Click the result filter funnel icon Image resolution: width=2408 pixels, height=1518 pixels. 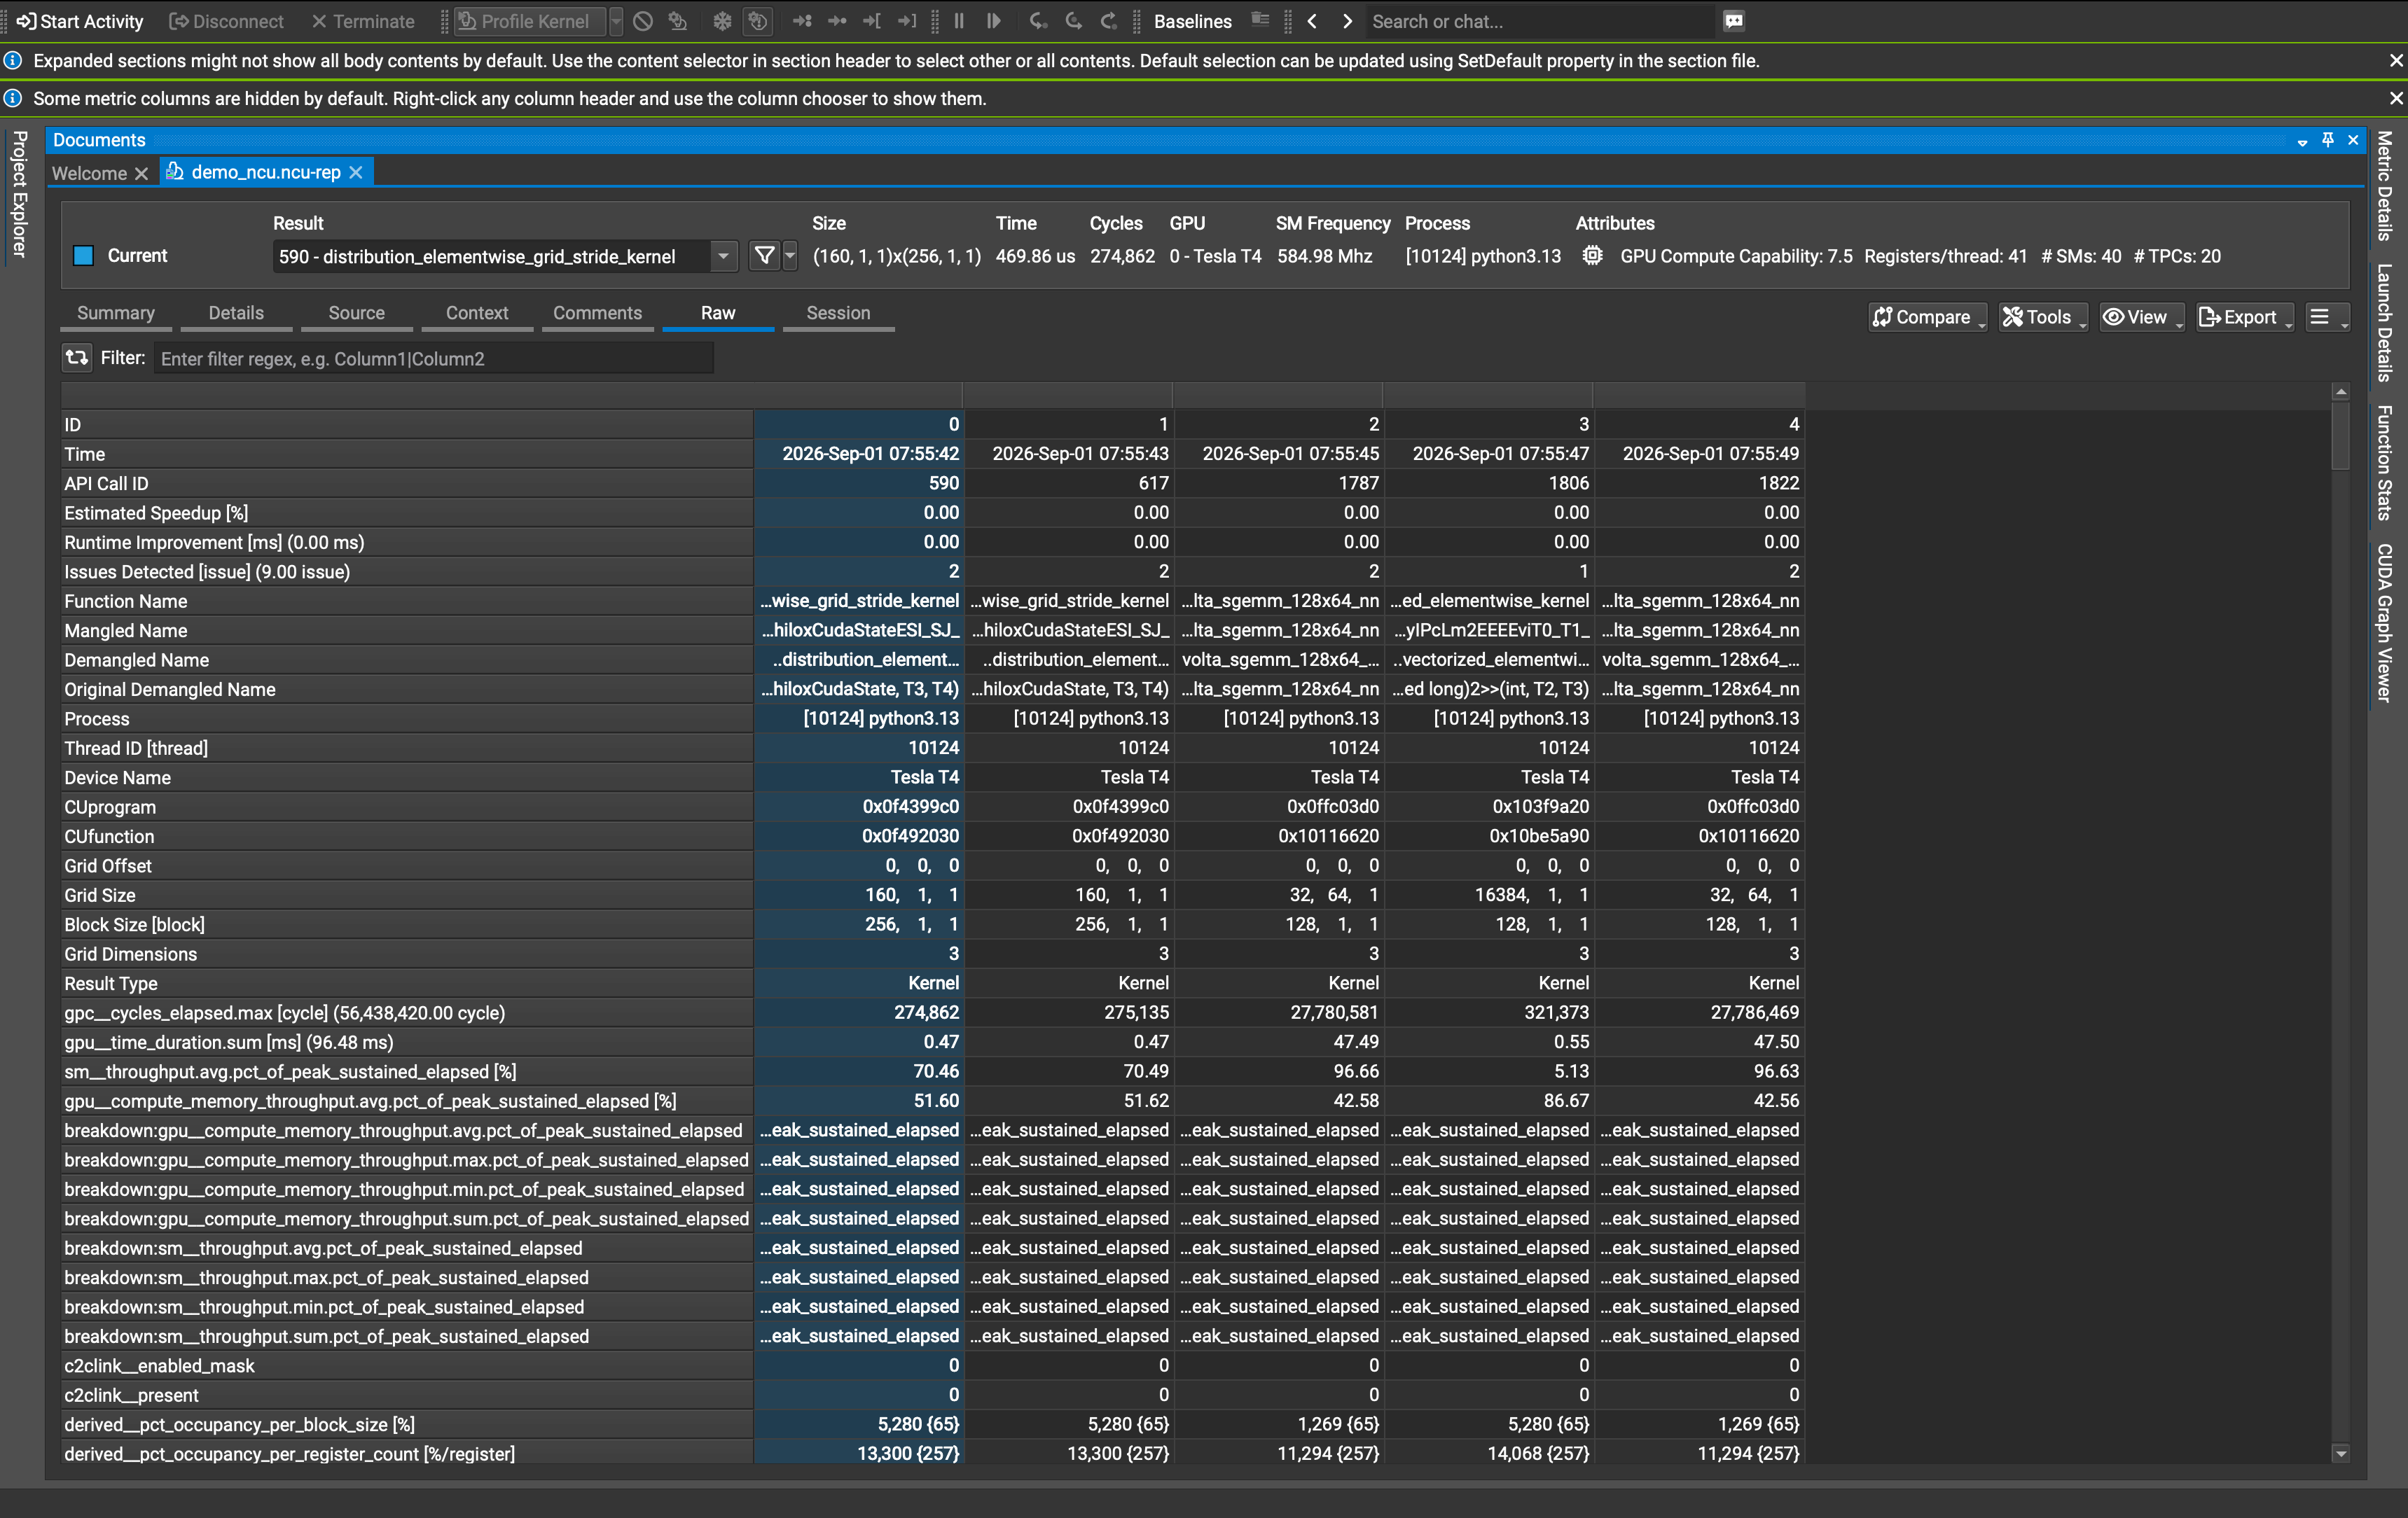765,256
